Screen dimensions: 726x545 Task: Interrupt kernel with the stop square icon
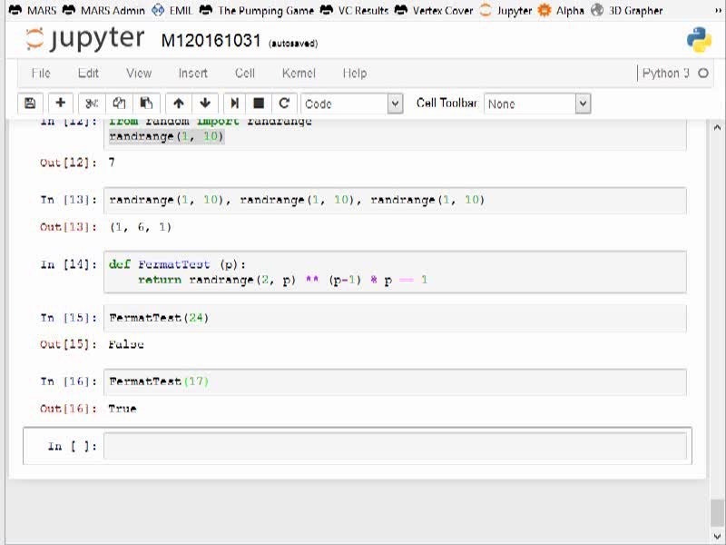click(259, 104)
